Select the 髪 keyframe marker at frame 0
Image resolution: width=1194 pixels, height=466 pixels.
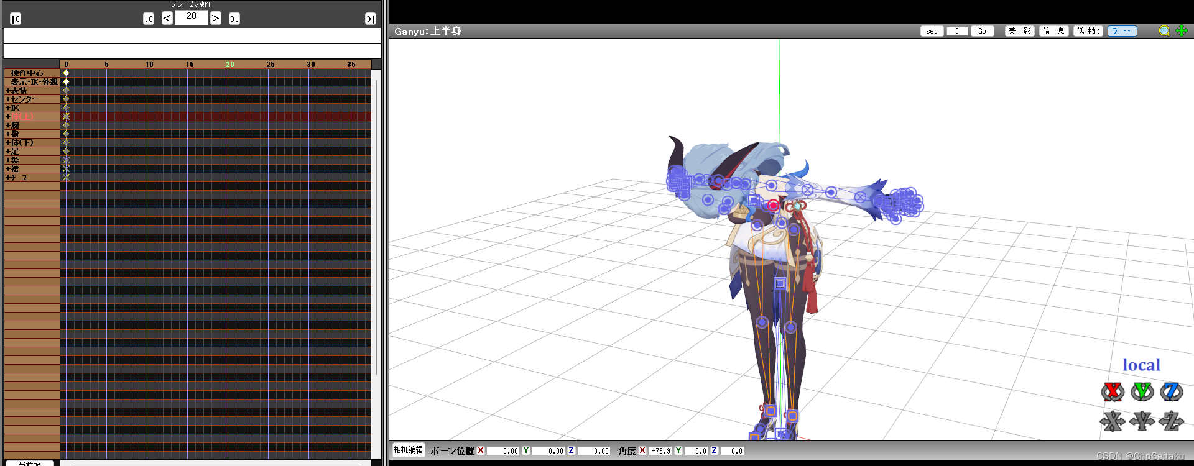[x=66, y=160]
